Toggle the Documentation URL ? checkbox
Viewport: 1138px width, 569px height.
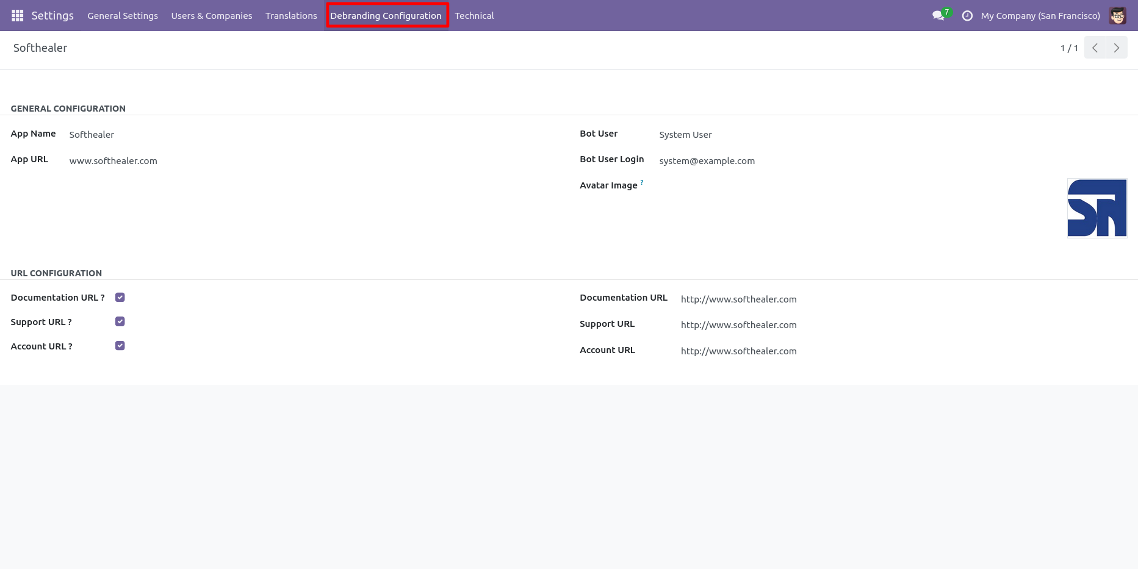point(120,298)
